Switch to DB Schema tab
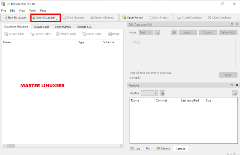This screenshot has width=240, height=155. (x=163, y=149)
